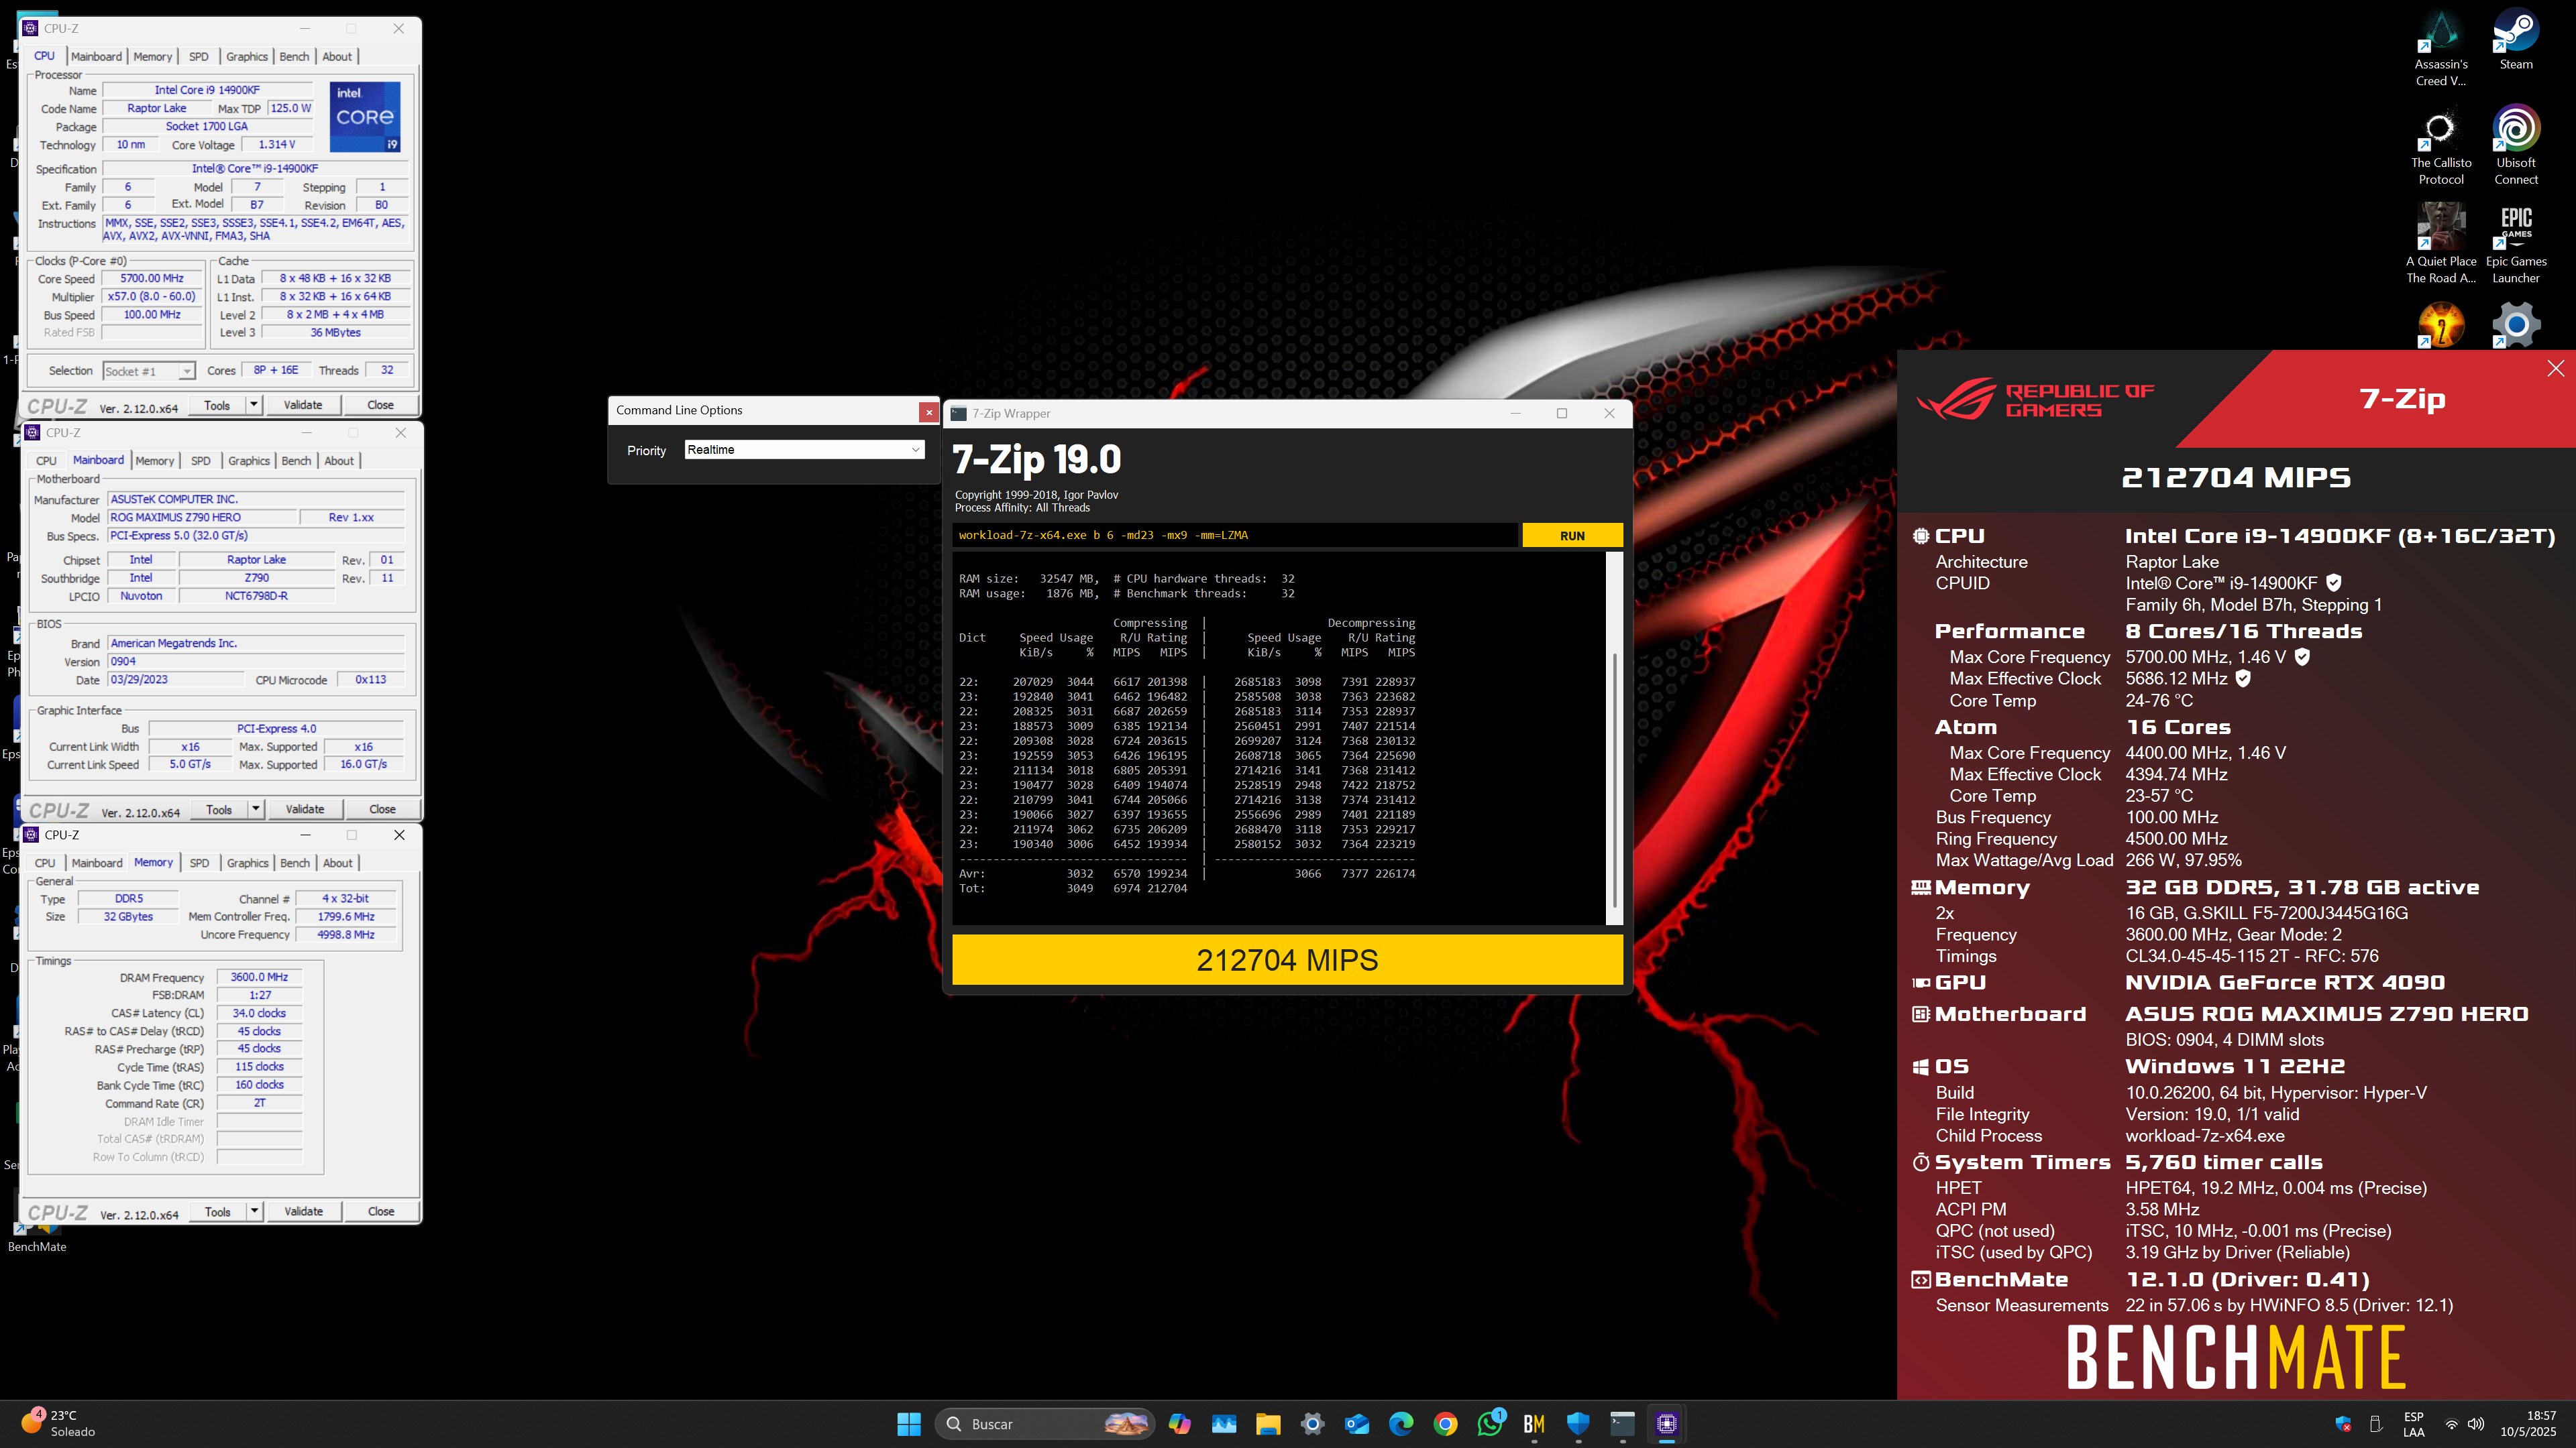The width and height of the screenshot is (2576, 1448).
Task: Open the blue shield app in taskbar
Action: pos(1578,1424)
